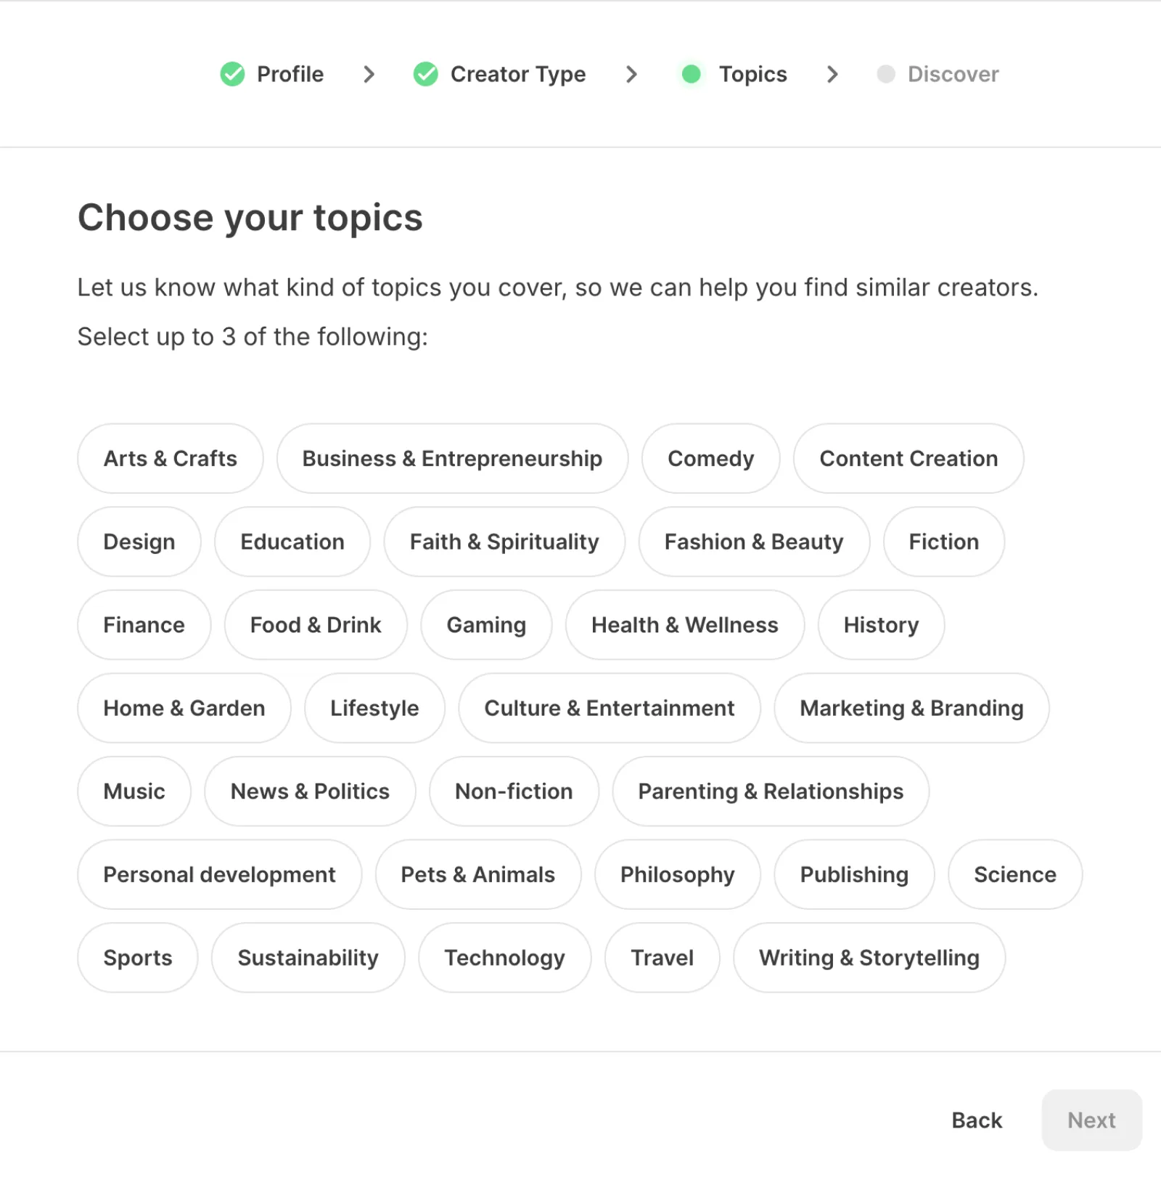This screenshot has height=1185, width=1161.
Task: Click the green checkmark next to Profile
Action: click(x=232, y=74)
